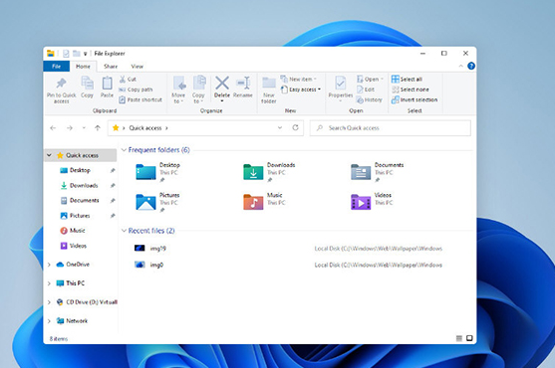This screenshot has height=368, width=555.
Task: Select Pictures in the sidebar
Action: [x=81, y=216]
